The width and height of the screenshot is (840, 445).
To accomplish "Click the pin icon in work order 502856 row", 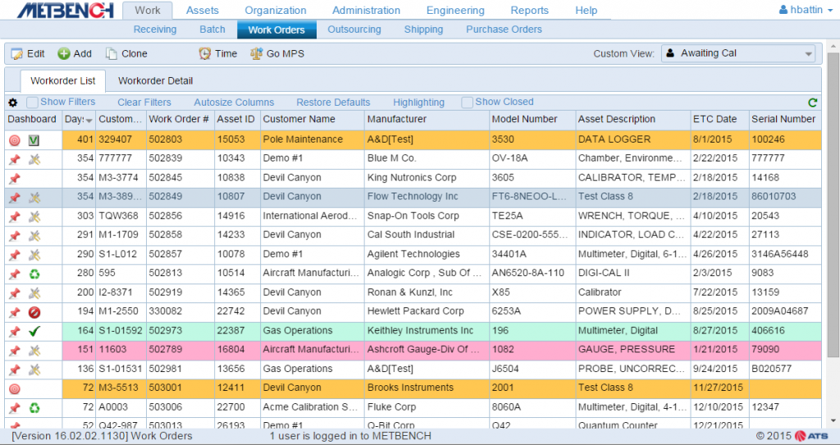I will click(x=15, y=217).
